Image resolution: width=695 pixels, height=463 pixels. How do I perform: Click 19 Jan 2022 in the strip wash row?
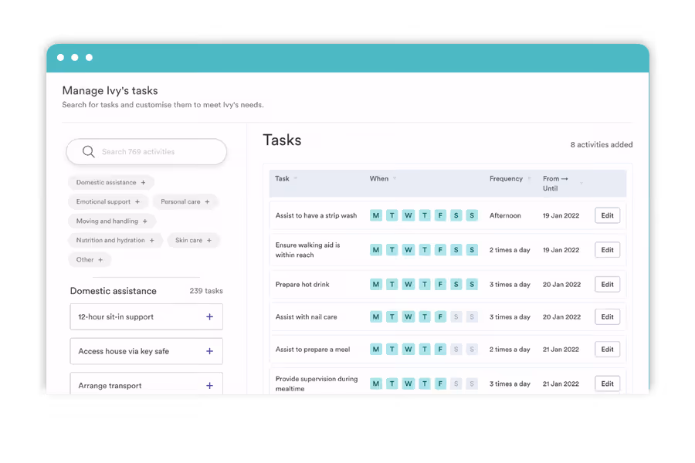(561, 215)
